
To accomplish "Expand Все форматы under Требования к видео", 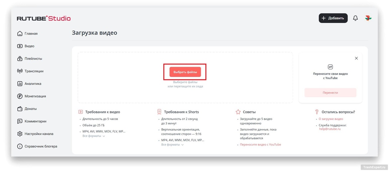I will pos(93,136).
